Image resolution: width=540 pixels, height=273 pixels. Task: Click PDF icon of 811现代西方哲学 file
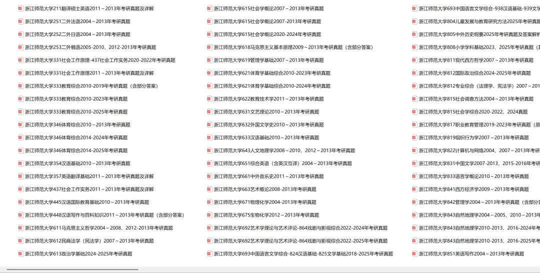[414, 60]
